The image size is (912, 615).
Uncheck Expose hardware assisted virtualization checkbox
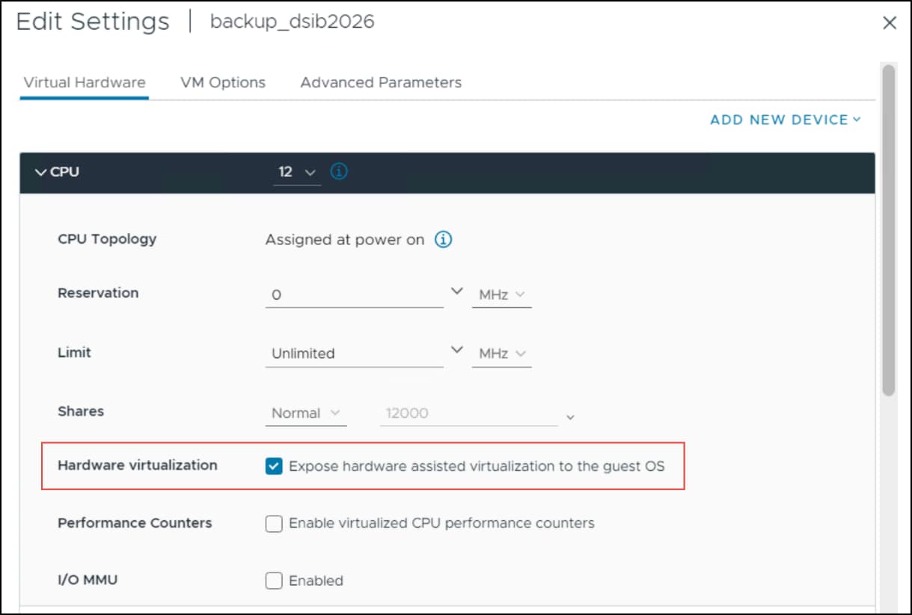pyautogui.click(x=274, y=466)
